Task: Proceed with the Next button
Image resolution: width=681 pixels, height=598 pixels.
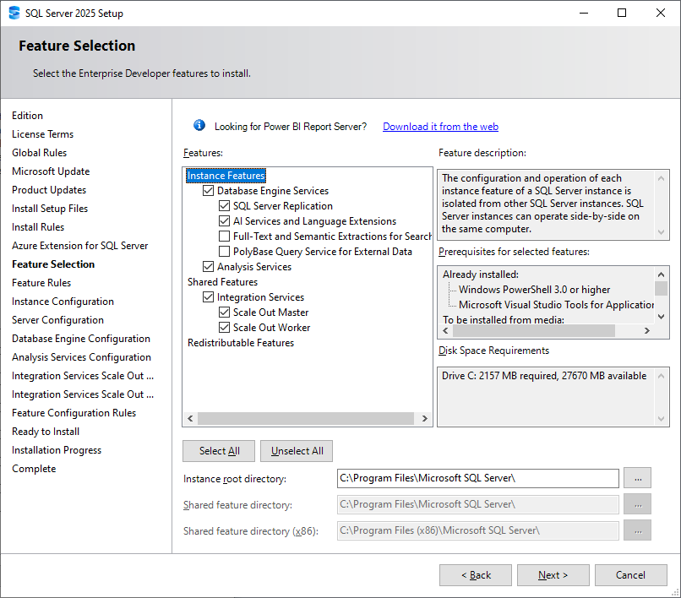Action: [553, 575]
